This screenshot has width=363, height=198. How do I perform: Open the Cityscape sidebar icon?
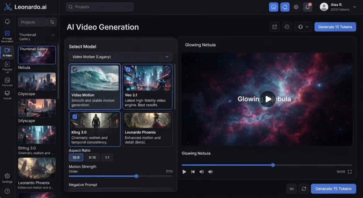[x=7, y=82]
